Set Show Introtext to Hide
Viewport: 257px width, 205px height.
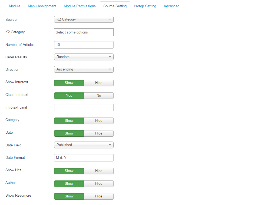pyautogui.click(x=99, y=83)
